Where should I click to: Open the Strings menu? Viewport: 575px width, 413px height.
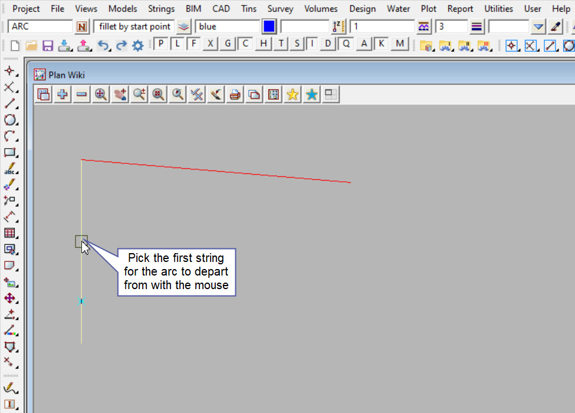(x=161, y=9)
